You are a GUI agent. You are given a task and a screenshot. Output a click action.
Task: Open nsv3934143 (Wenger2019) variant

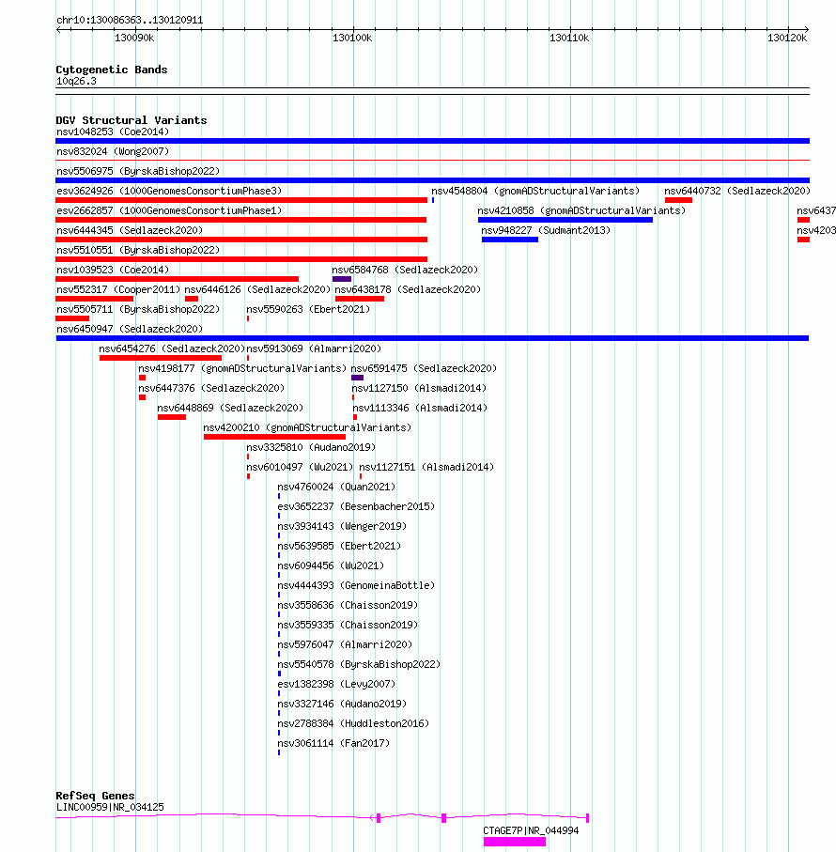coord(342,527)
